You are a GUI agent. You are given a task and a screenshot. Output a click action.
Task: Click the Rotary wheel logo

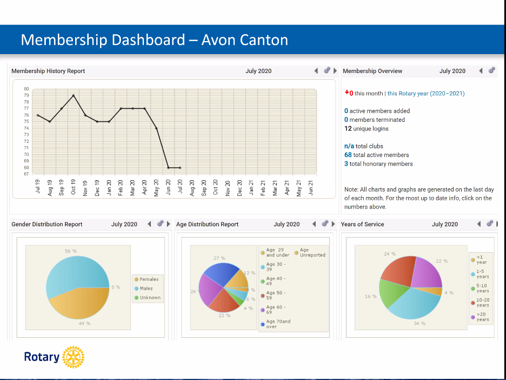[x=74, y=357]
